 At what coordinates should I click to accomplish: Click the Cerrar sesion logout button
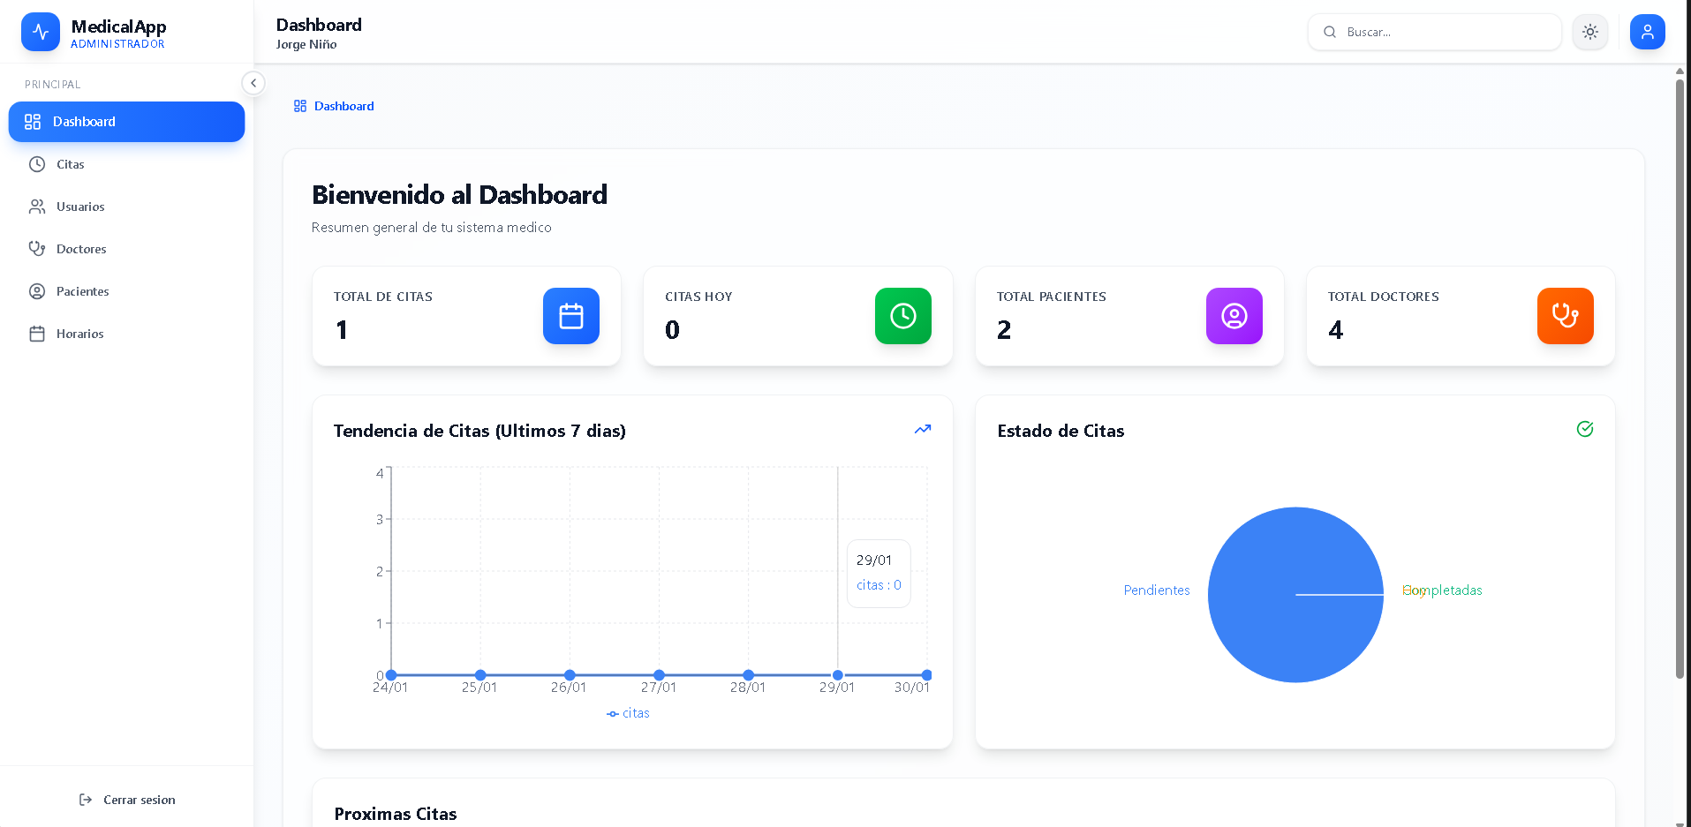127,800
